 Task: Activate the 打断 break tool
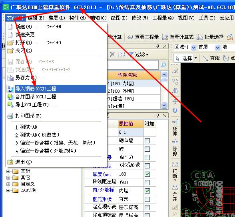point(175,172)
